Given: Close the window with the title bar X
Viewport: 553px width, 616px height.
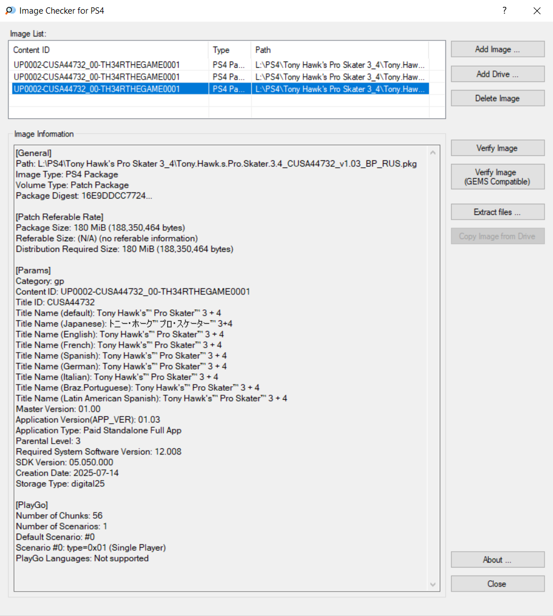Looking at the screenshot, I should point(537,11).
